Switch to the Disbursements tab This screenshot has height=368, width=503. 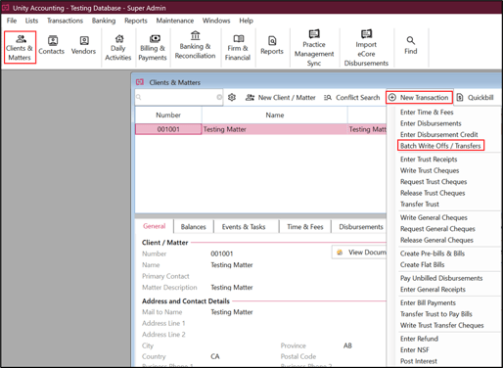(x=361, y=227)
